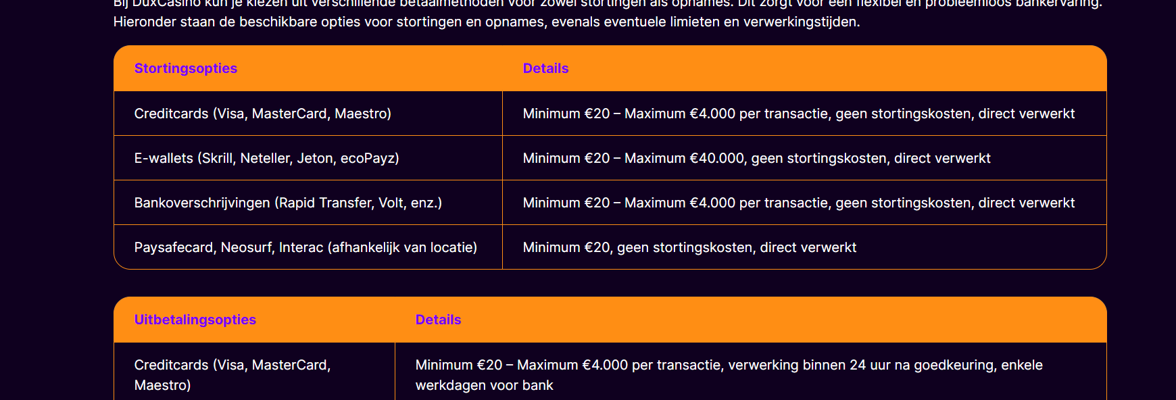This screenshot has height=400, width=1176.
Task: Click the Stortingsopties column header
Action: [x=186, y=68]
